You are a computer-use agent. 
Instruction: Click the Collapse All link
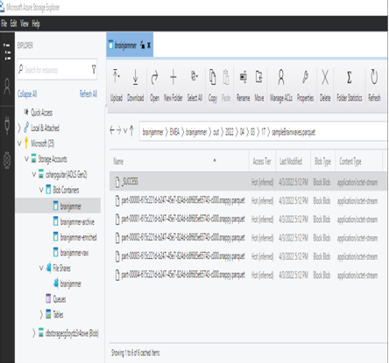27,94
